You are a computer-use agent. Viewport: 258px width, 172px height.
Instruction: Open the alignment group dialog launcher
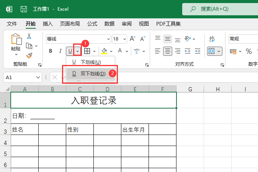(222, 65)
